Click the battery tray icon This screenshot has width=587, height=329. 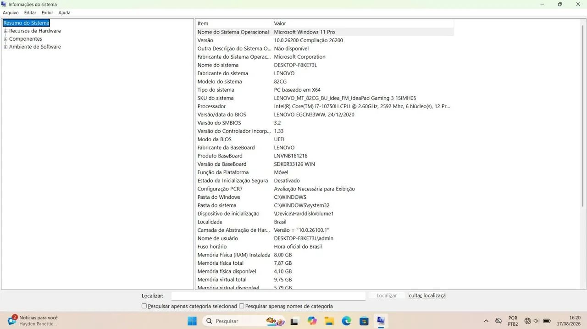pos(547,321)
